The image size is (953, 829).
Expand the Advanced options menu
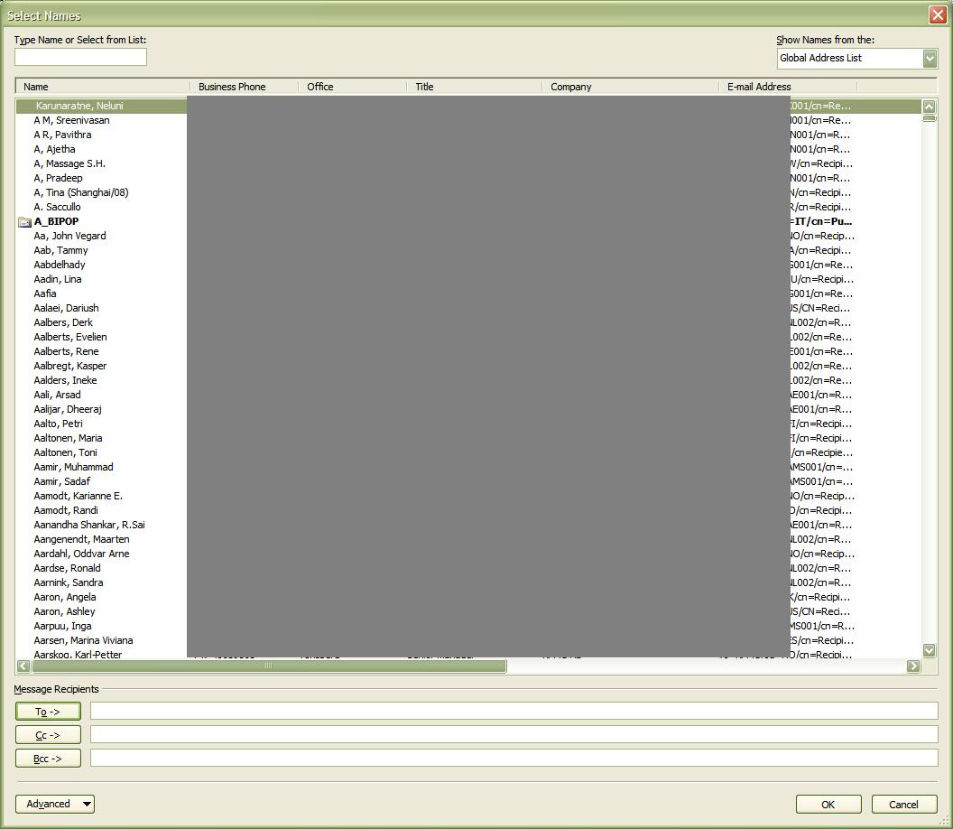[x=55, y=804]
